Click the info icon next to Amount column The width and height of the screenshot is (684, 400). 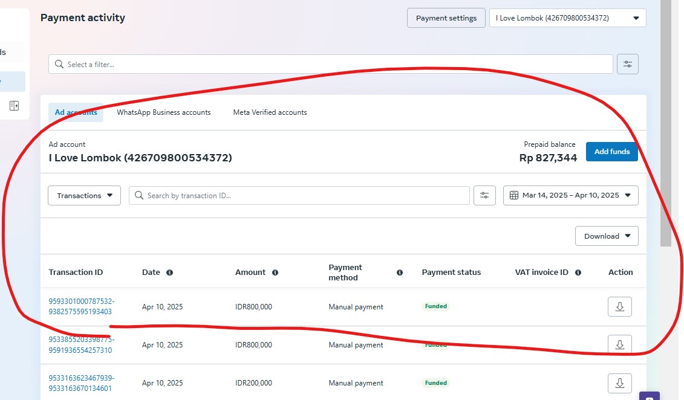(275, 273)
